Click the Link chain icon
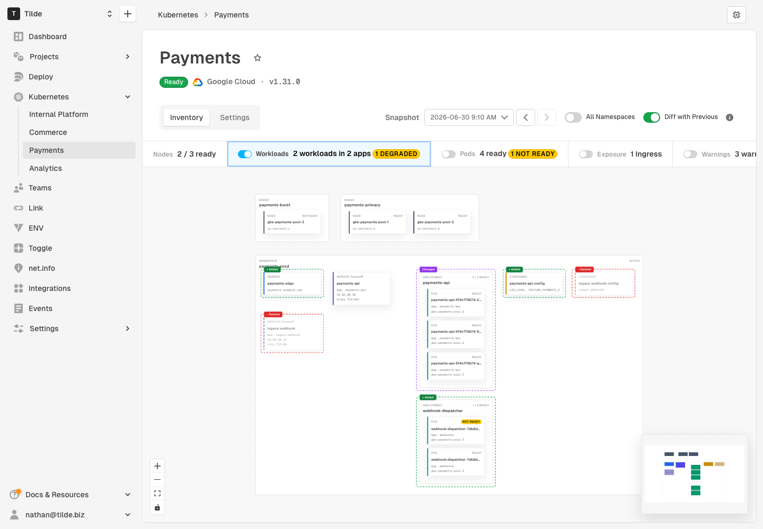This screenshot has height=529, width=763. pos(19,208)
